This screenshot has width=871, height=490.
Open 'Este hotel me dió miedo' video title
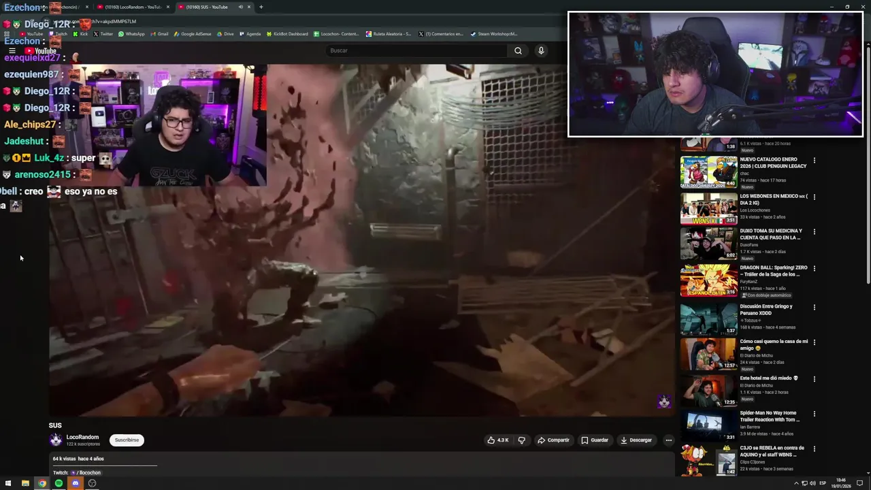[769, 378]
